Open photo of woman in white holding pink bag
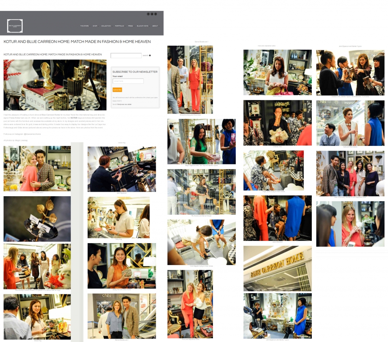The height and width of the screenshot is (342, 388). (x=278, y=72)
